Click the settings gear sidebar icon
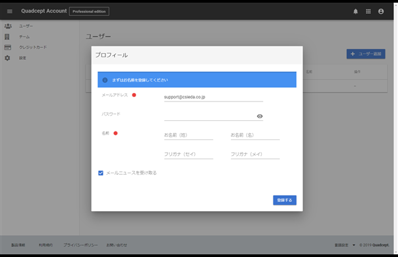Screen dimensions: 398x257 [x=7, y=58]
